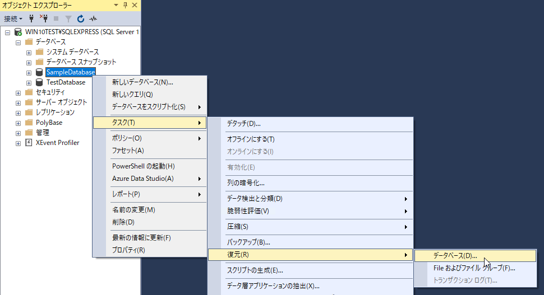Click the activity monitor pulse icon
Viewport: 544px width, 295px height.
coord(93,18)
